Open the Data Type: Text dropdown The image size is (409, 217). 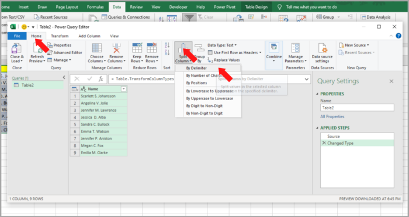[x=222, y=45]
